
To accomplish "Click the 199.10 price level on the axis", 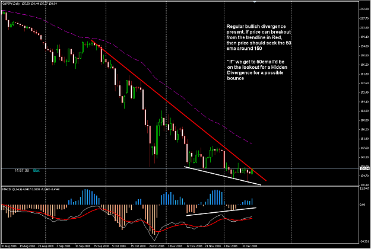I will (364, 37).
